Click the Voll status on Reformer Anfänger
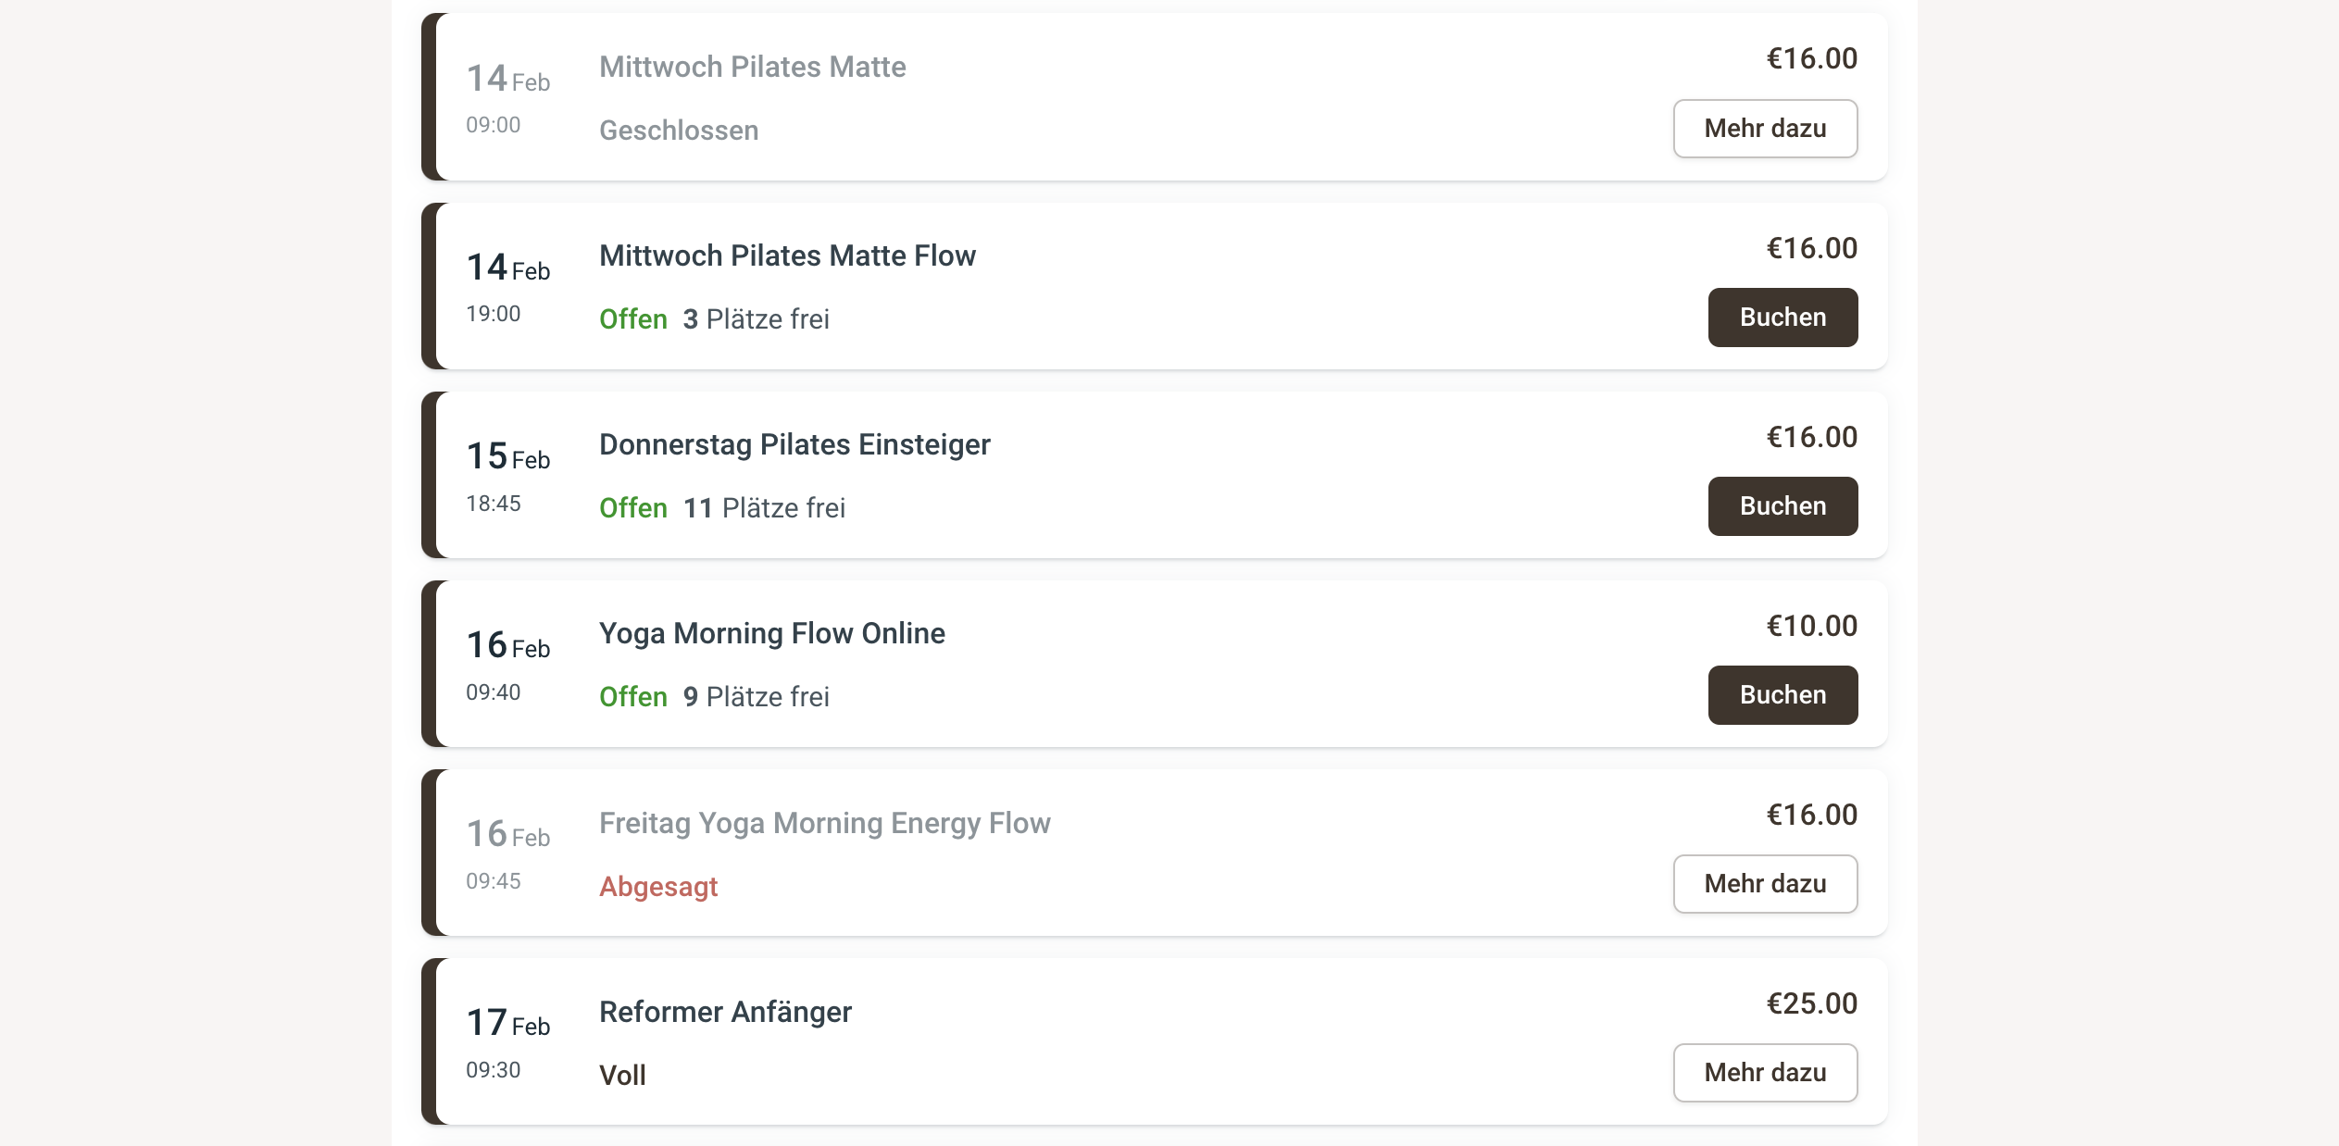 pos(622,1076)
